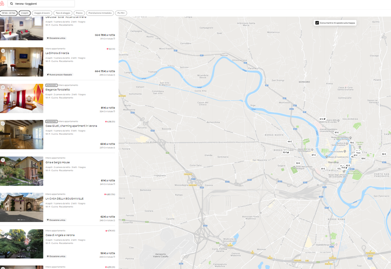
Task: Click the Casa di Angela a Verona photo
Action: coord(22,244)
